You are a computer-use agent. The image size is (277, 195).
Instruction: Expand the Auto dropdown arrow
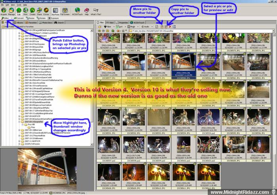[x=152, y=27]
